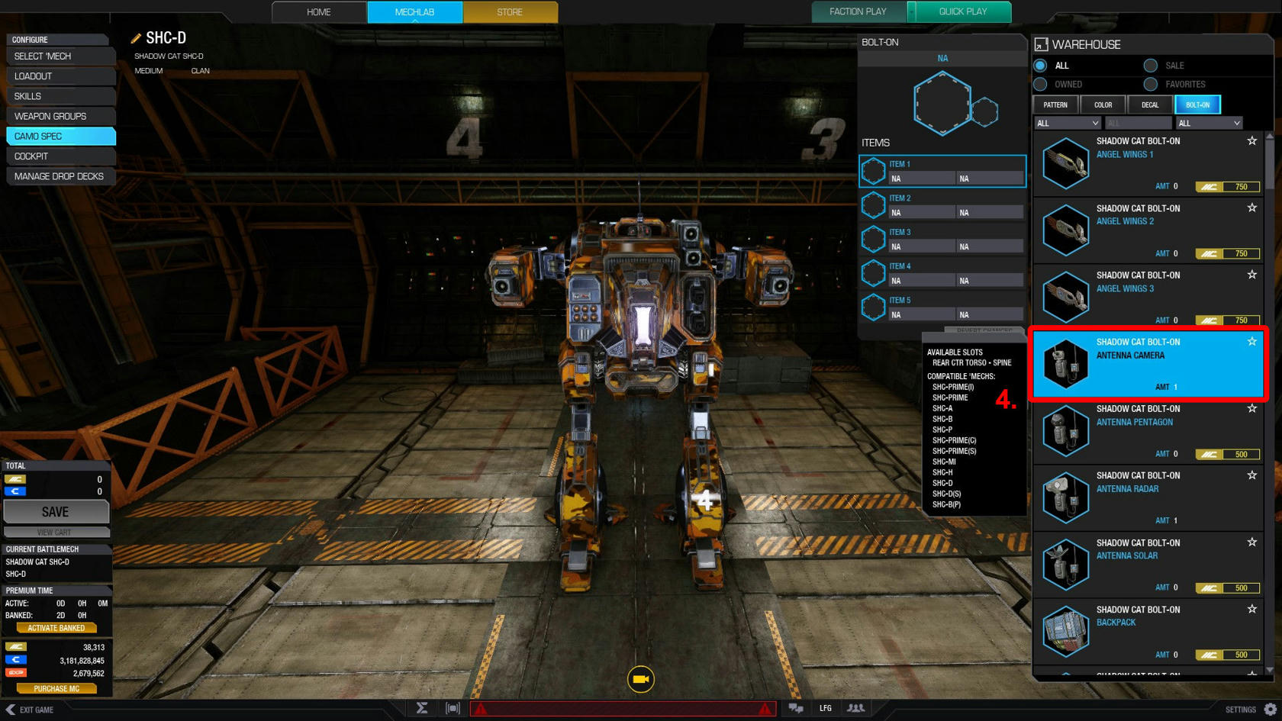
Task: Select Antenna Camera bolt-on icon
Action: pos(1066,364)
